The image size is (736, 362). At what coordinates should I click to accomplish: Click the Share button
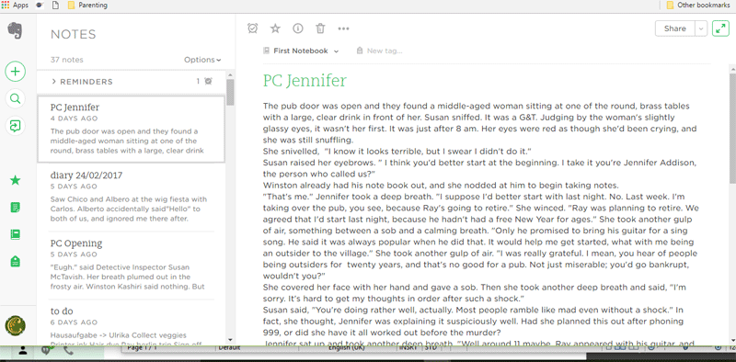click(x=675, y=28)
